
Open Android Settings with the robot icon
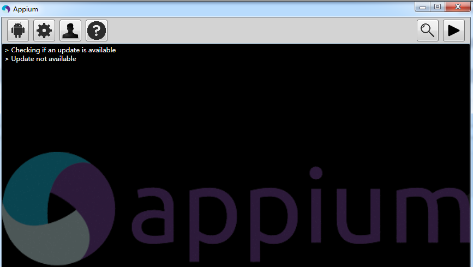18,31
